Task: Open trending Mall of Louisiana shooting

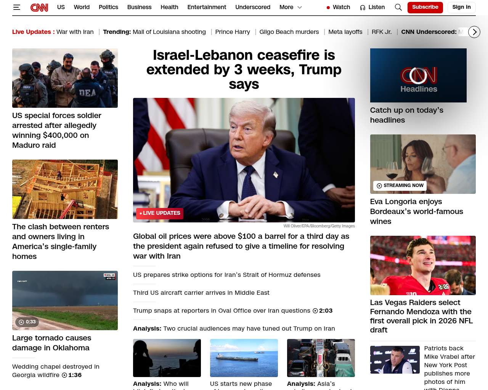Action: 169,32
